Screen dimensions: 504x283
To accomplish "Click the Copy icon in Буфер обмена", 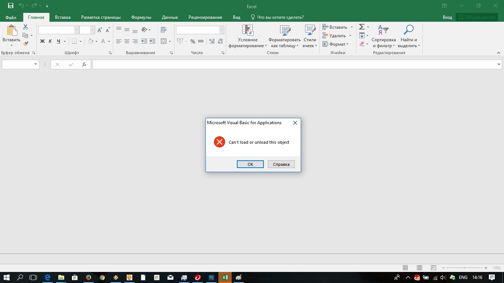I will (x=25, y=35).
